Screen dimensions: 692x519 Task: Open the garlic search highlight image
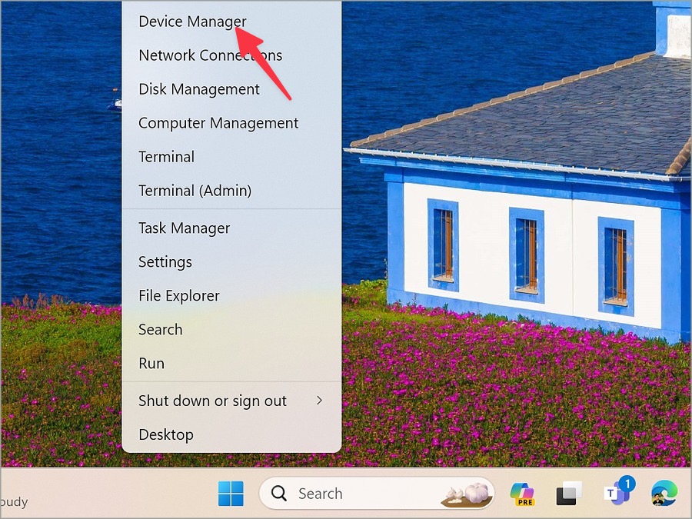click(x=467, y=494)
